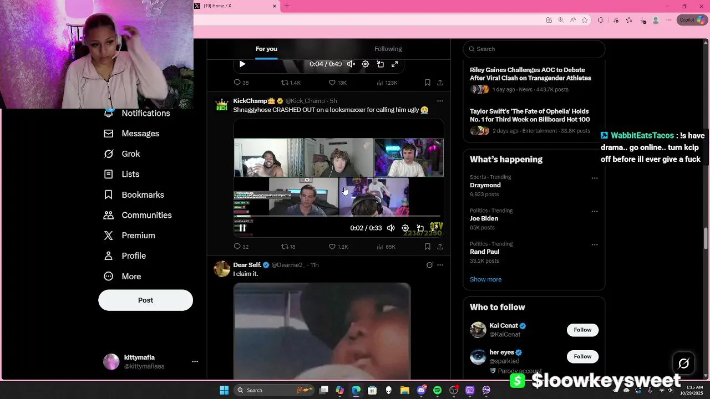Open Spotify from taskbar
This screenshot has width=710, height=399.
437,390
